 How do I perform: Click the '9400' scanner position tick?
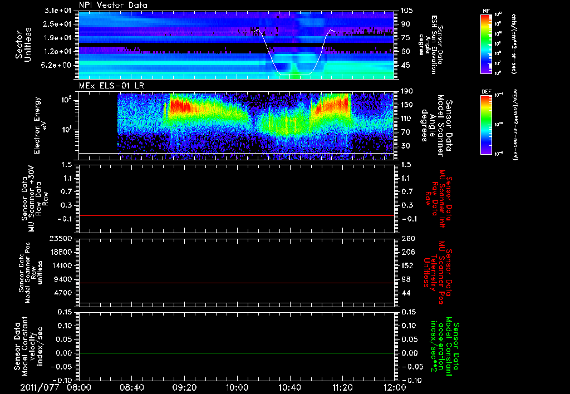(63, 279)
